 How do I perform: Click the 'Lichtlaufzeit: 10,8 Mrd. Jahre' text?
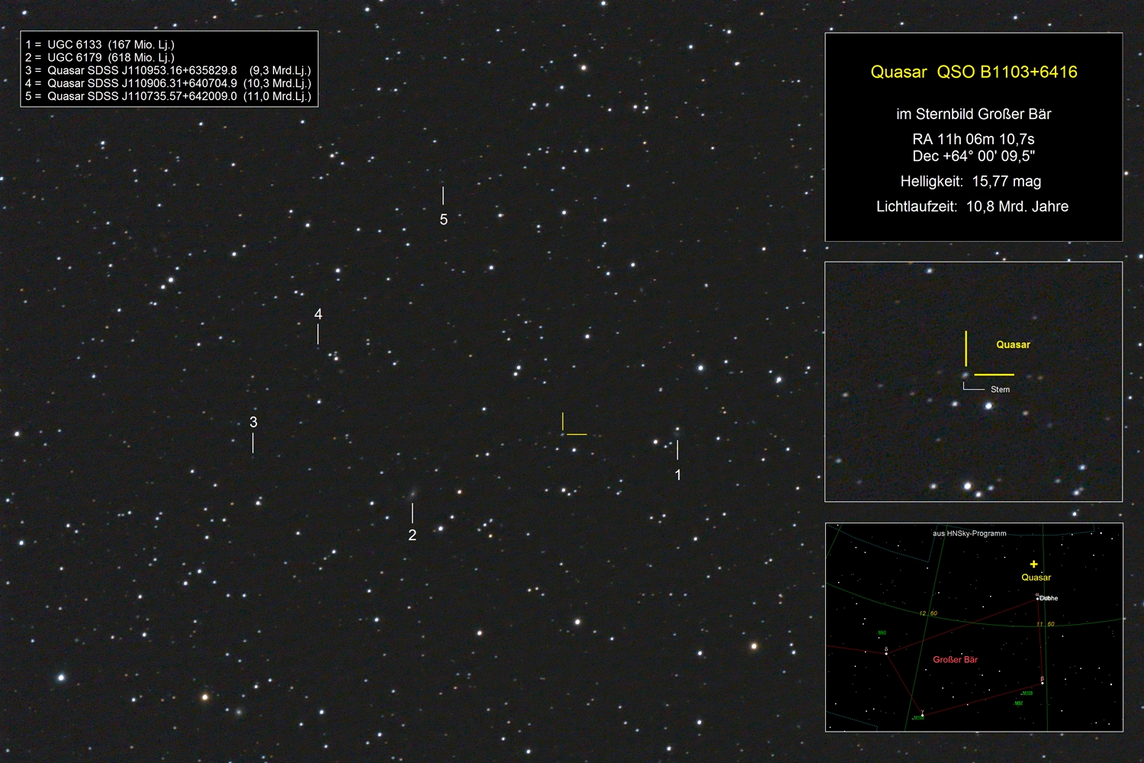[x=972, y=207]
